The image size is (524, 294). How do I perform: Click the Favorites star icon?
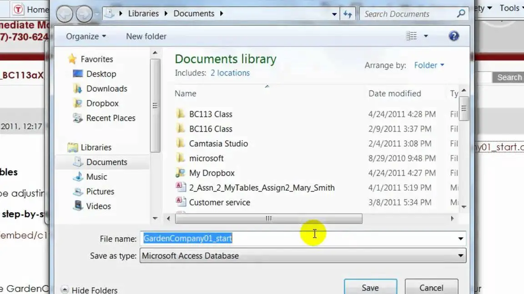coord(72,59)
